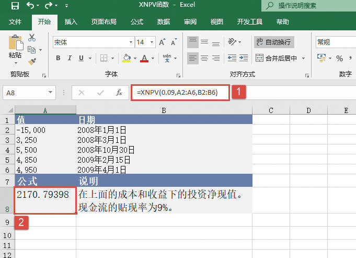The image size is (356, 258).
Task: Click the Insert Function fx icon
Action: [119, 93]
